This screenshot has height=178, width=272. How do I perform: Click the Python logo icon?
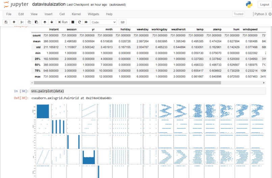tap(249, 4)
